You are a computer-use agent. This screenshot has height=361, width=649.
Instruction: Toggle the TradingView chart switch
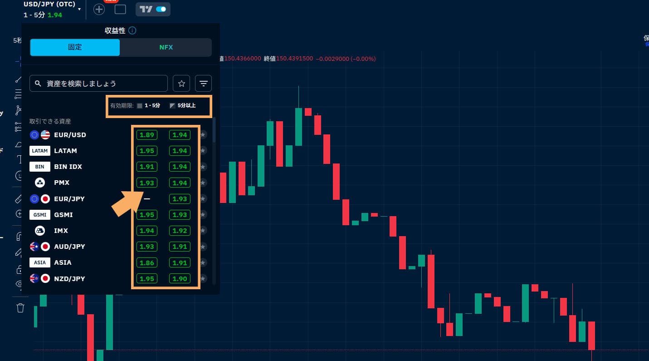[153, 9]
